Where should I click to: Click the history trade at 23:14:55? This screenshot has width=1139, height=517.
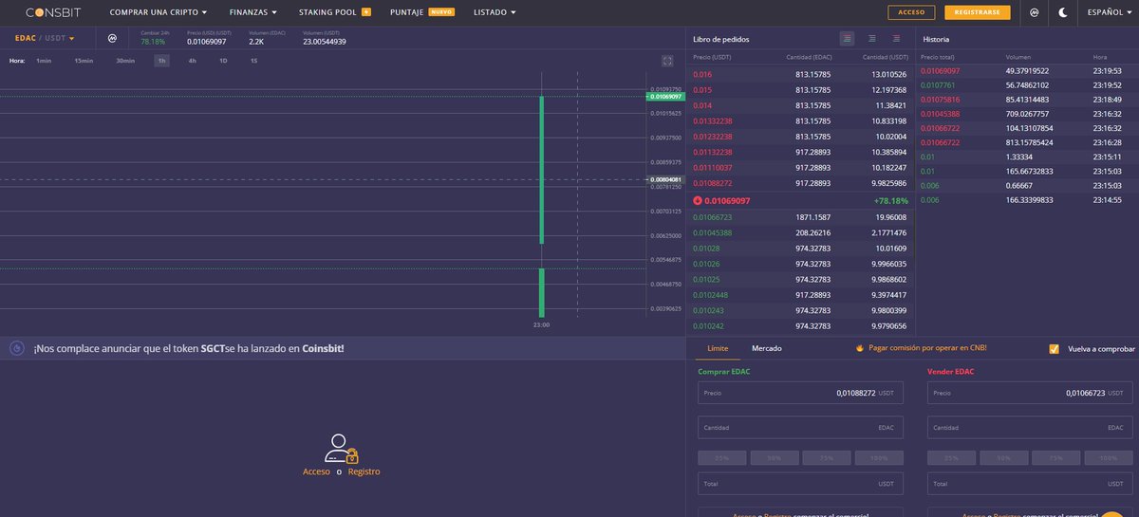pos(1027,200)
